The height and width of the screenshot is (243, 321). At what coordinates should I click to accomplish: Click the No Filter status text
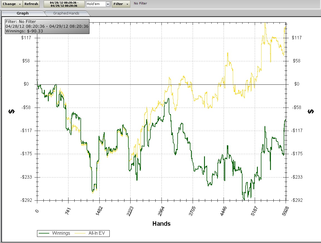(140, 4)
